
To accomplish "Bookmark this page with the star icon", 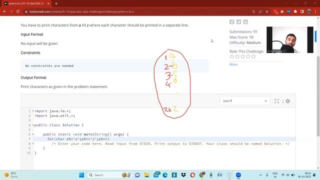I will coord(267,11).
